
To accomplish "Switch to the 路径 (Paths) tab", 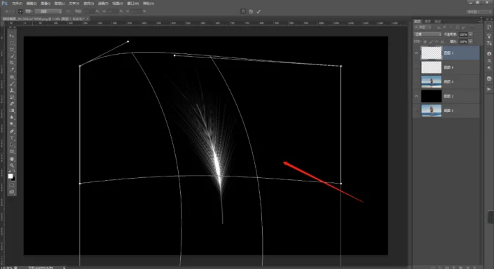I will point(438,22).
